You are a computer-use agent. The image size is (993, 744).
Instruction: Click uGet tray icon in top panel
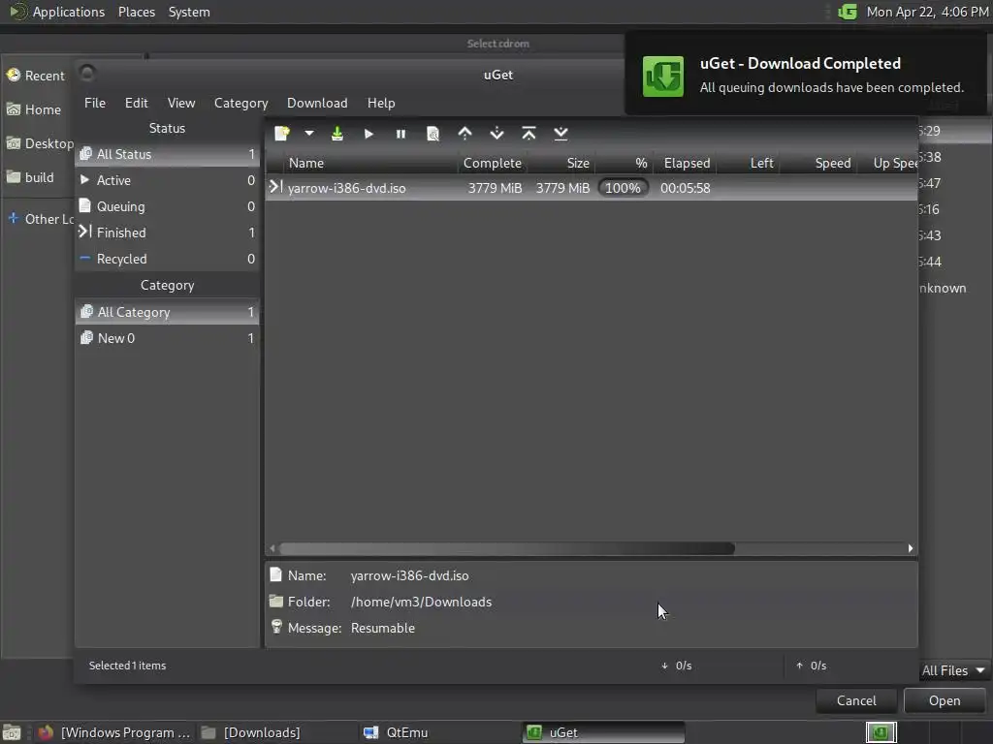(848, 12)
